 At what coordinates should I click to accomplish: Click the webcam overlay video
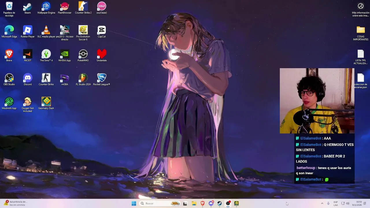pyautogui.click(x=317, y=101)
